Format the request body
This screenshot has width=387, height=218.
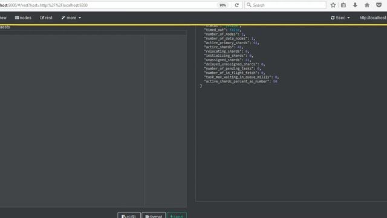pyautogui.click(x=154, y=216)
